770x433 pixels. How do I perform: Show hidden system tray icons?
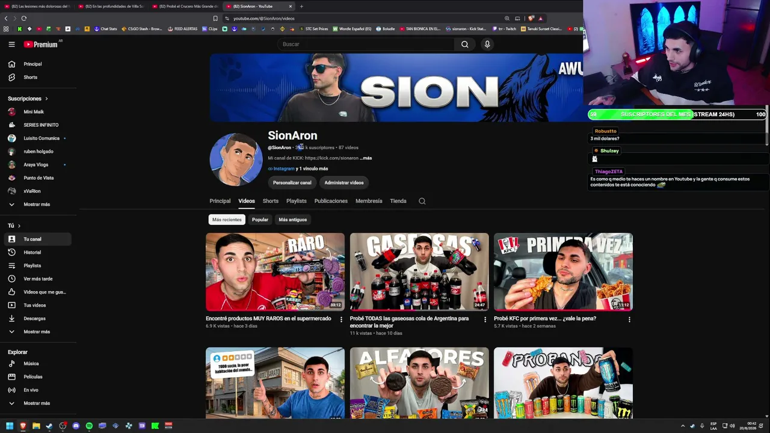pyautogui.click(x=682, y=426)
